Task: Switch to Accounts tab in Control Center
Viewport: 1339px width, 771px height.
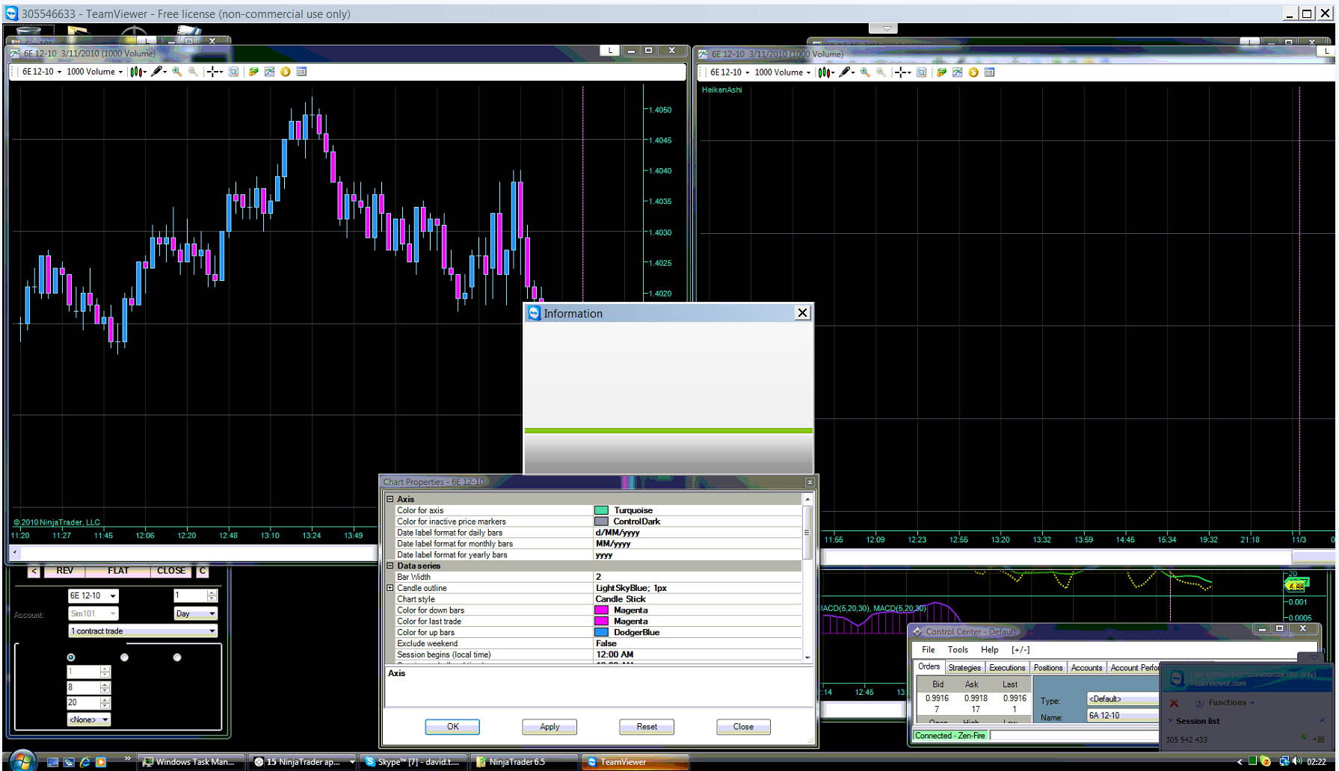Action: click(x=1086, y=668)
